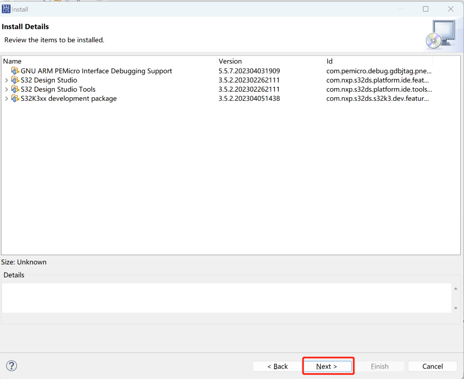Sort by the Id column header

tap(379, 61)
